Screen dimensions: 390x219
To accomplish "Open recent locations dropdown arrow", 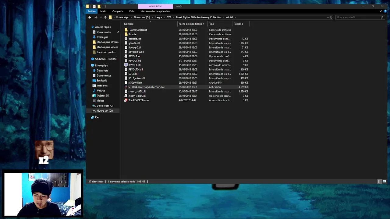I will point(101,17).
